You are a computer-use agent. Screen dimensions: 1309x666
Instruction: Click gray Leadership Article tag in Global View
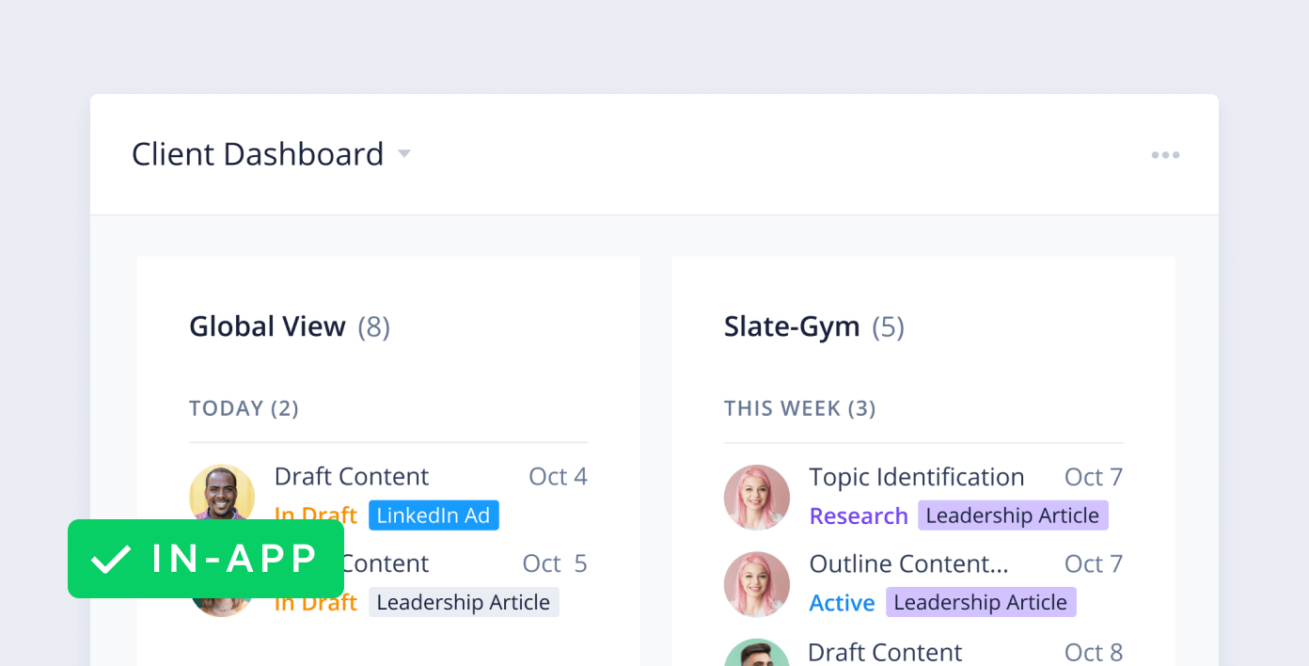464,603
